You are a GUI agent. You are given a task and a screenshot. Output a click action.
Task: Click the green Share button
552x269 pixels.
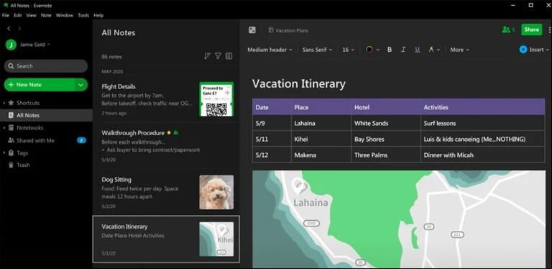point(532,29)
